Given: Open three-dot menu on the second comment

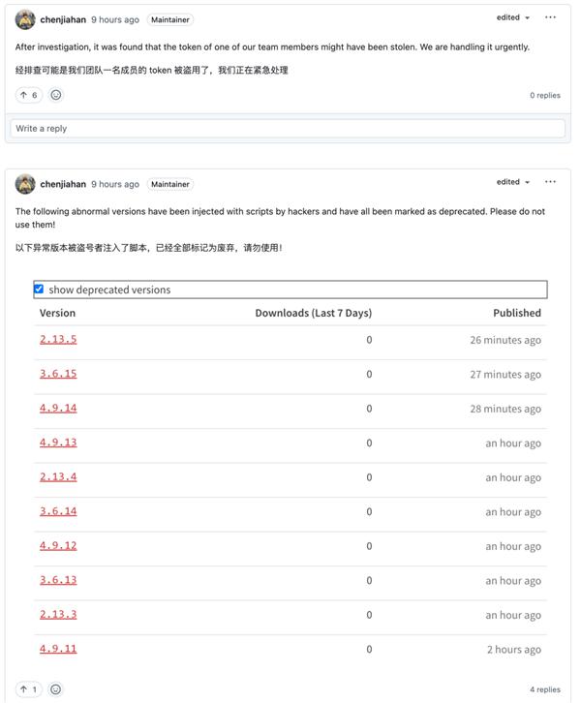Looking at the screenshot, I should (x=550, y=182).
